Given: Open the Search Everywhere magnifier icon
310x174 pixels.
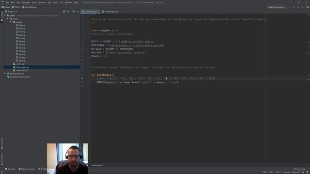Looking at the screenshot, I should pos(308,7).
